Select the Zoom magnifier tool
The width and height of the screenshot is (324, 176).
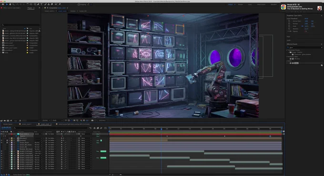[13, 4]
